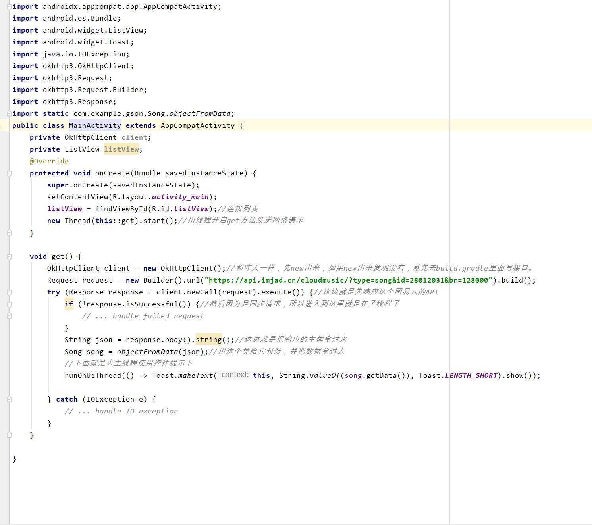This screenshot has height=525, width=592.
Task: Click activity_main in the setContentView call
Action: 180,197
